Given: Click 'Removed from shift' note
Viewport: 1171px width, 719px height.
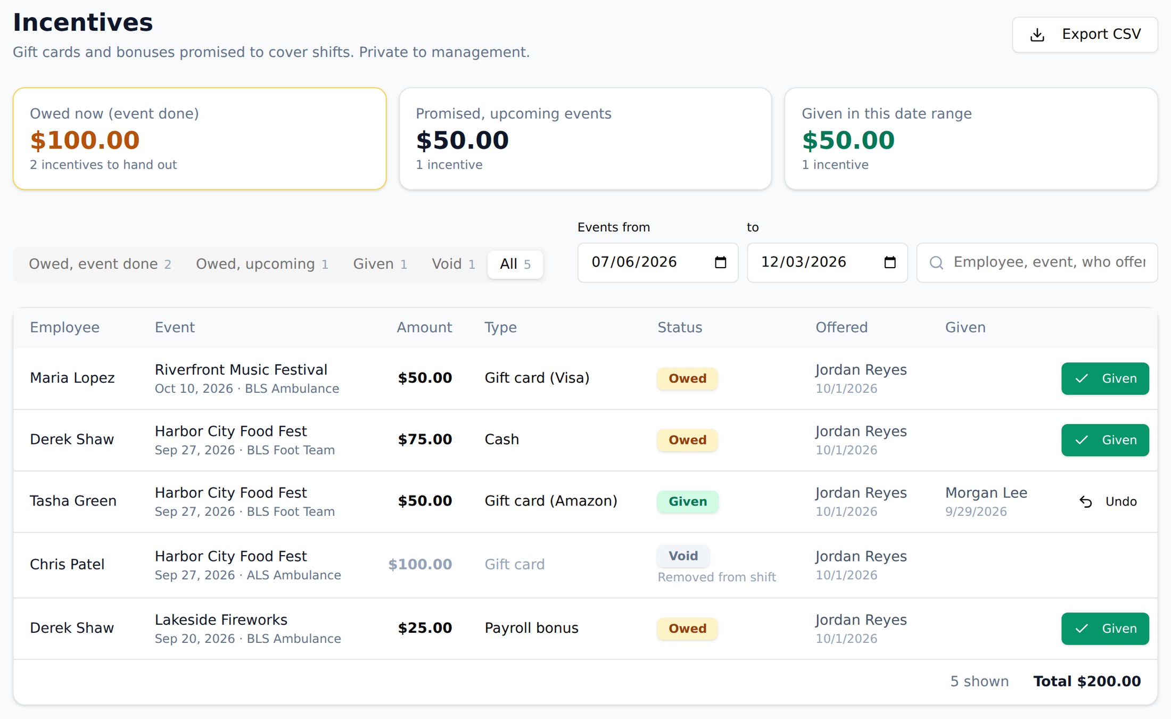Looking at the screenshot, I should tap(716, 577).
